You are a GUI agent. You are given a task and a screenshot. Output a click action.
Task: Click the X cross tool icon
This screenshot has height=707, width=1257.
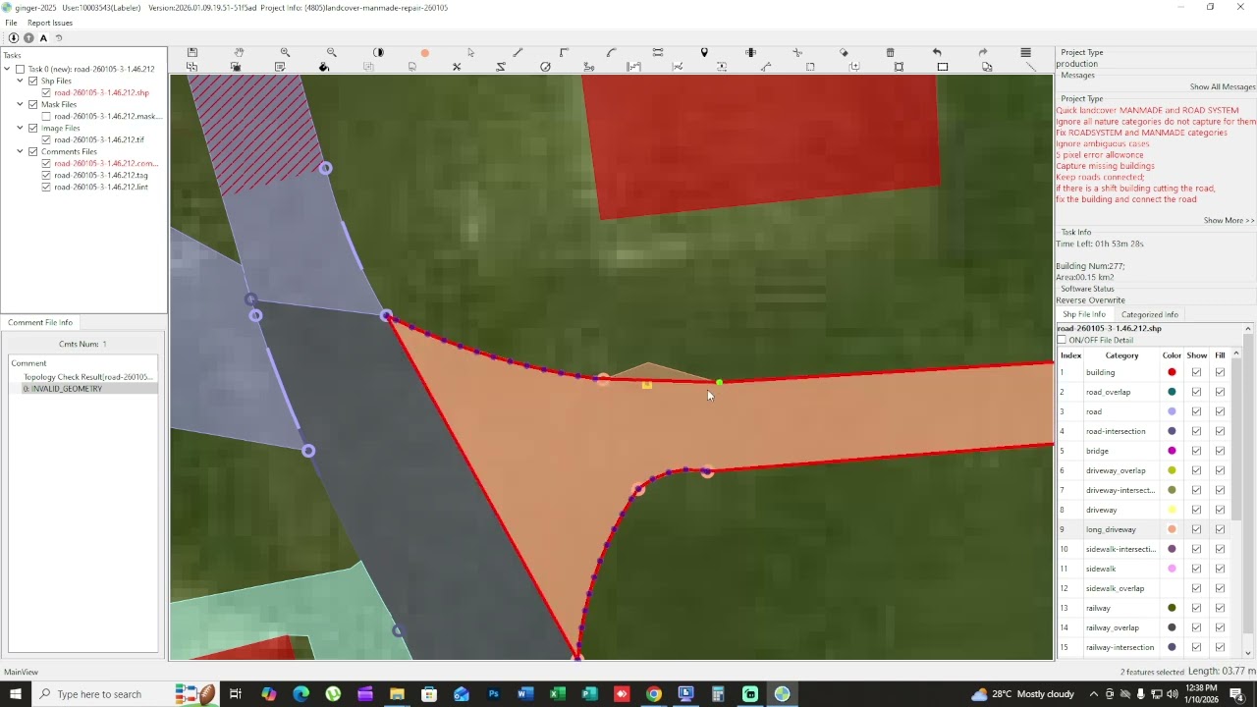(x=457, y=67)
